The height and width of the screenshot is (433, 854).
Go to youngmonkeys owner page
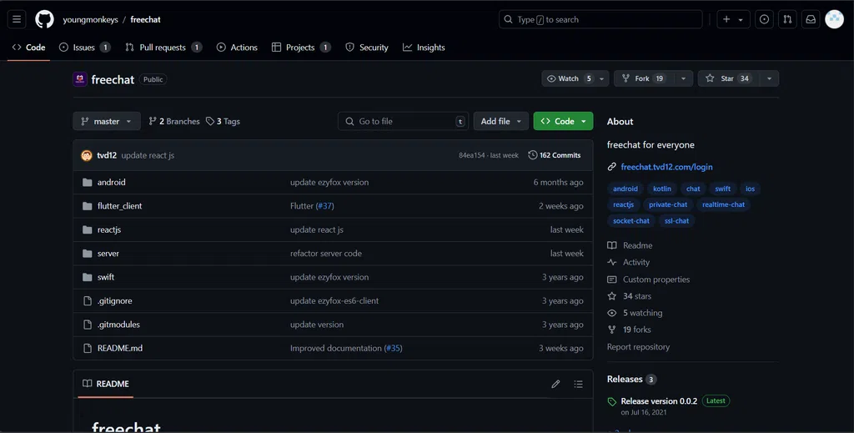click(x=90, y=20)
